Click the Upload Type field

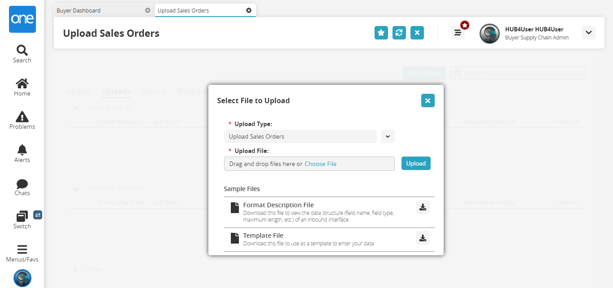pyautogui.click(x=300, y=136)
